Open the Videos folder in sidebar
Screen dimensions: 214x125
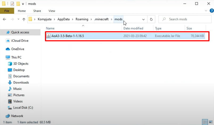click(x=18, y=101)
